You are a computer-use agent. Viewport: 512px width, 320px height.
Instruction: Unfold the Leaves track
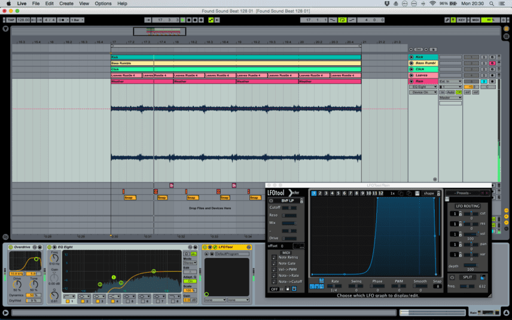[x=412, y=75]
